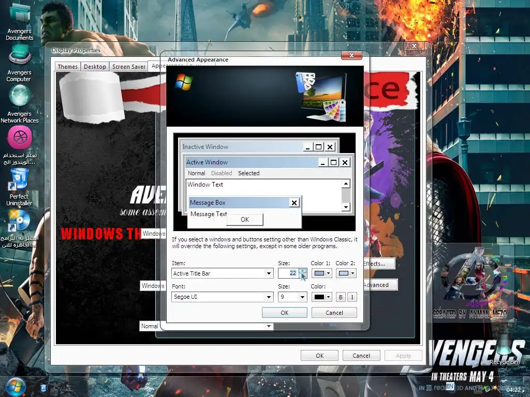Open the Perfect Uninstaller shortcut
Viewport: 530px width, 397px height.
[19, 187]
